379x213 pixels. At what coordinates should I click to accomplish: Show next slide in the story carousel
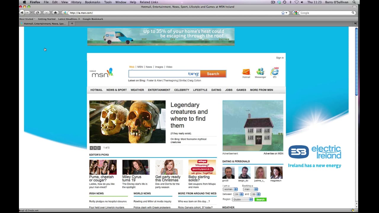[99, 148]
